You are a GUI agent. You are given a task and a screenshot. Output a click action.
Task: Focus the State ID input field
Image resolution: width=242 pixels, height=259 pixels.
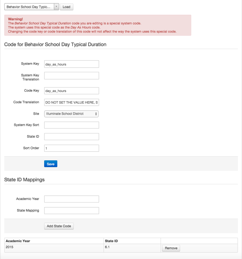click(71, 137)
